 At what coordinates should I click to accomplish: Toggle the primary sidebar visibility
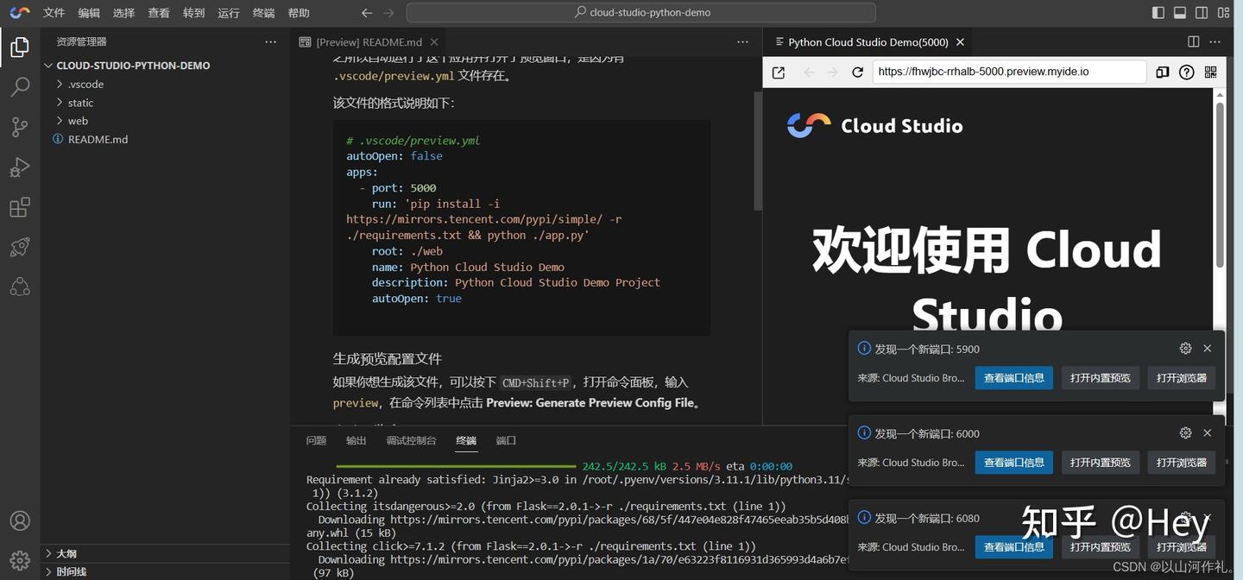(x=1158, y=12)
